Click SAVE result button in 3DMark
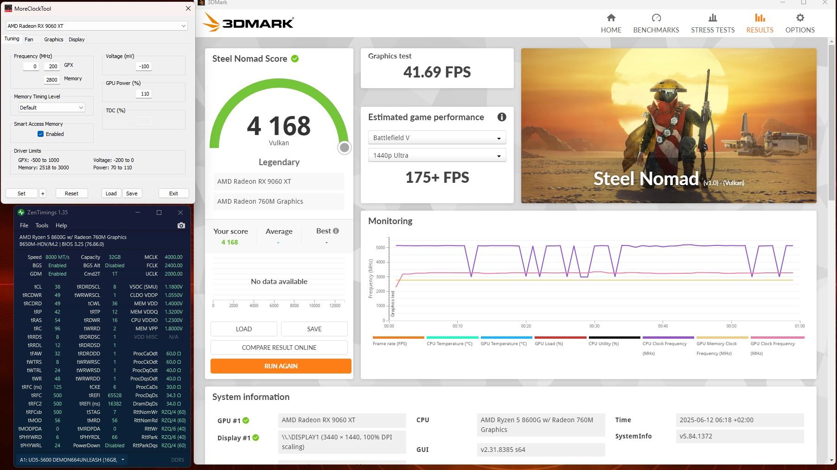837x470 pixels. pyautogui.click(x=314, y=329)
